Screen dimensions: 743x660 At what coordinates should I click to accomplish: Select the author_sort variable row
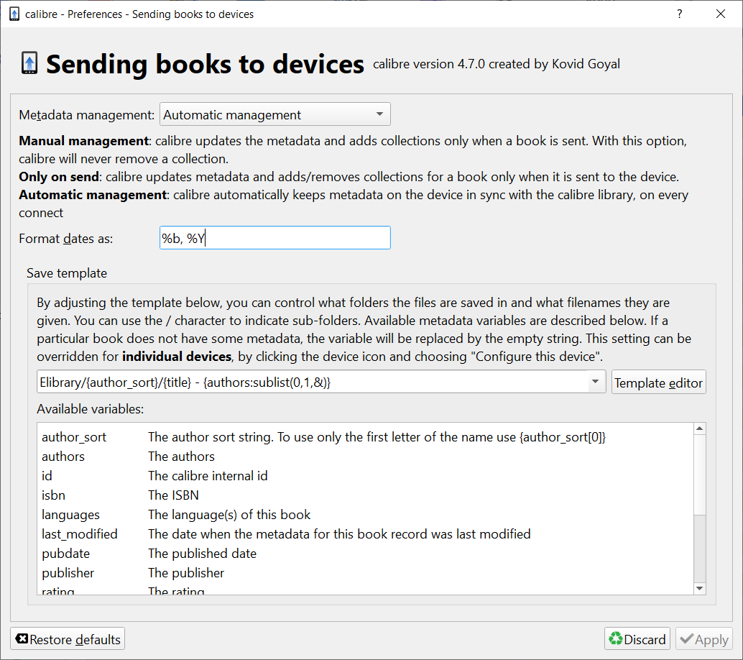[74, 437]
